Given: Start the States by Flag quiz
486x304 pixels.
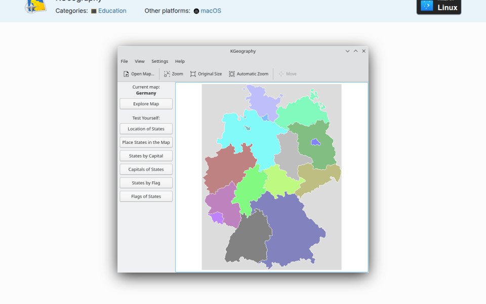Looking at the screenshot, I should pos(146,183).
